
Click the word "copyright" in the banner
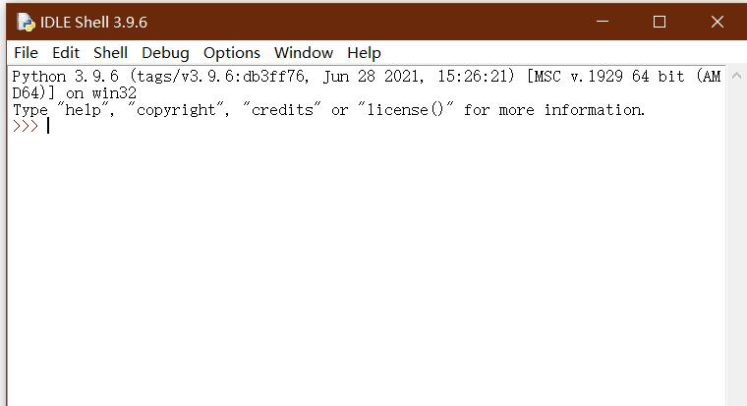pos(176,110)
